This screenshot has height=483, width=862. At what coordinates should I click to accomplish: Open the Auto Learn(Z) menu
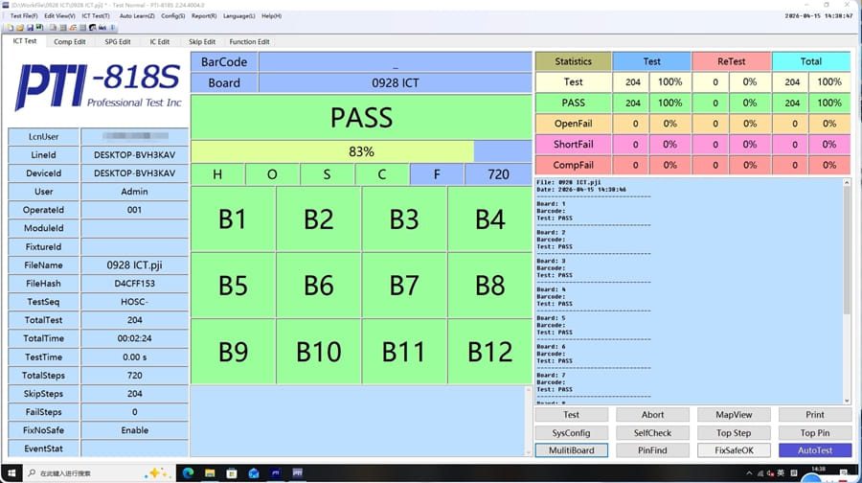137,16
